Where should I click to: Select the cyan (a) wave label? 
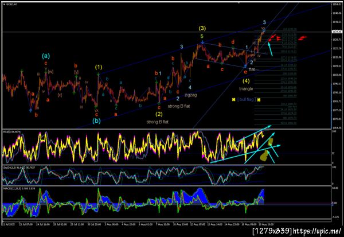[46, 56]
